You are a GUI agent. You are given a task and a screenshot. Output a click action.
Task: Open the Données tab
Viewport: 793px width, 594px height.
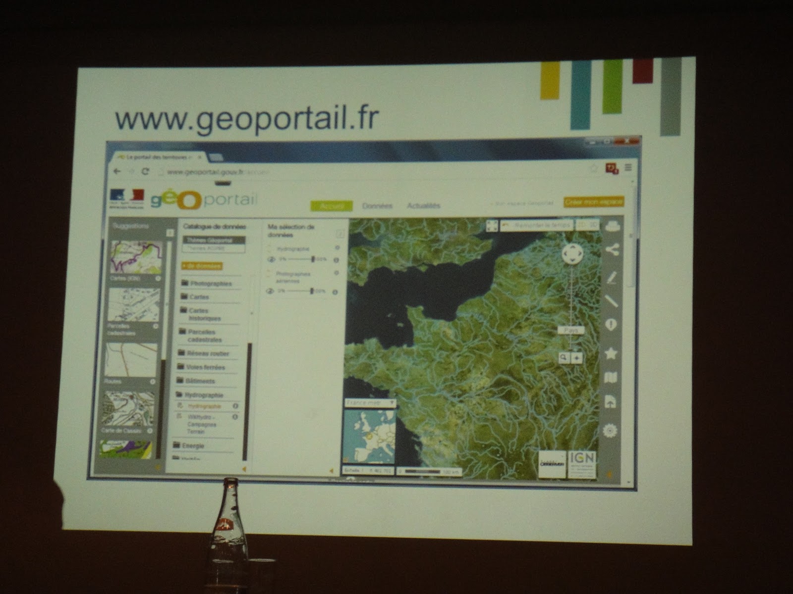point(377,206)
